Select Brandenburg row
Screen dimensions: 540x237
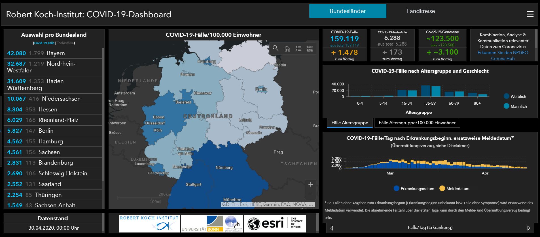pos(53,163)
